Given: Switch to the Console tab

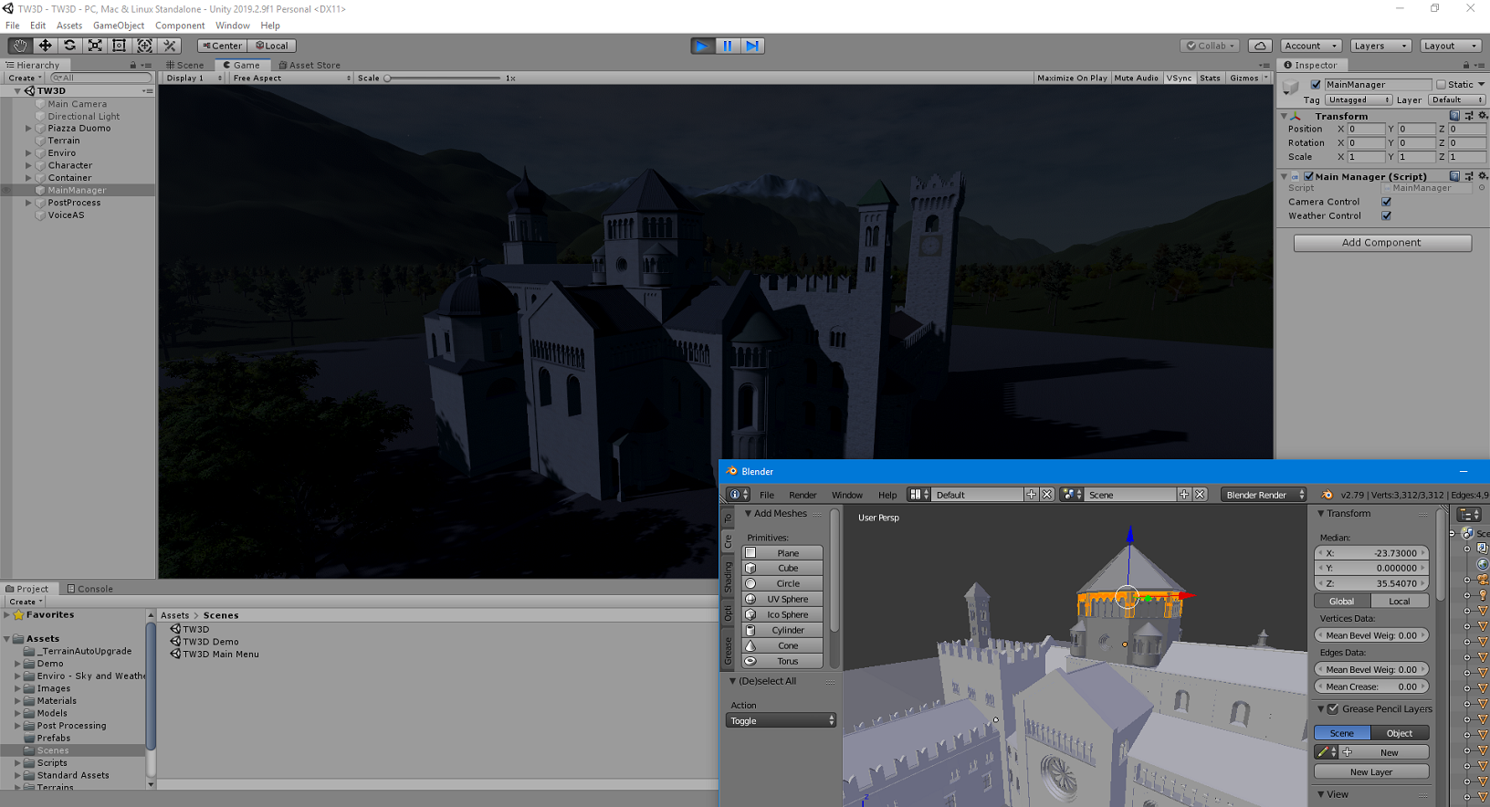Looking at the screenshot, I should 90,589.
